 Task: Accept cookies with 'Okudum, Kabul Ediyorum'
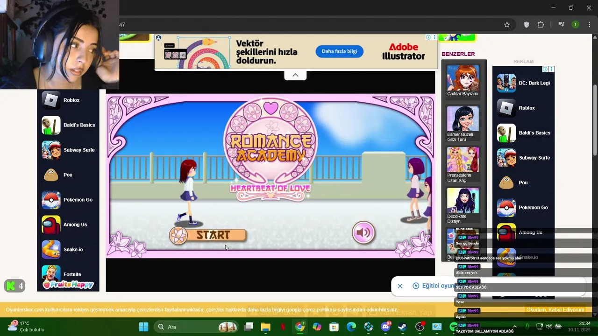click(555, 310)
